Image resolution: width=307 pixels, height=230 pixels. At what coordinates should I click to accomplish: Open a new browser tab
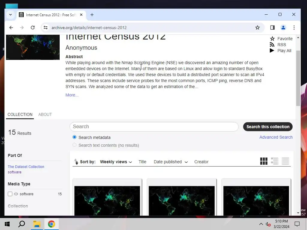pyautogui.click(x=92, y=15)
